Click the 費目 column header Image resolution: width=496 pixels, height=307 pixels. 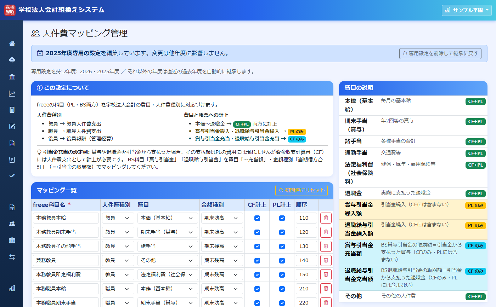point(168,205)
